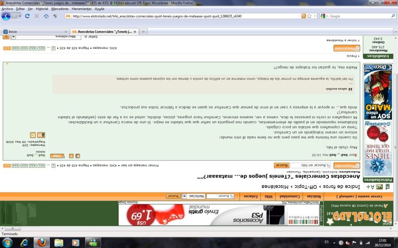The height and width of the screenshot is (248, 398).
Task: Click the Índice de foros breadcrumb
Action: (x=341, y=187)
